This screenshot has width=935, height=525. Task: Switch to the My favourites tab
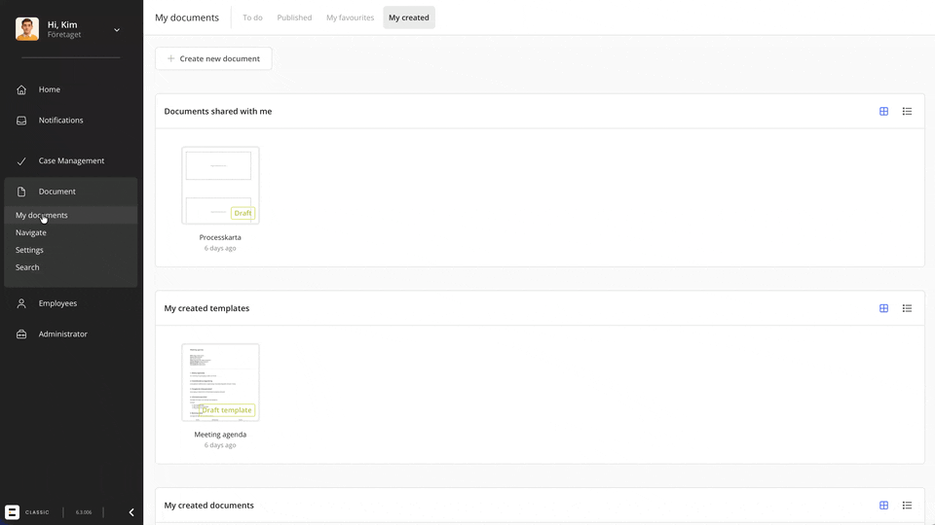point(350,17)
